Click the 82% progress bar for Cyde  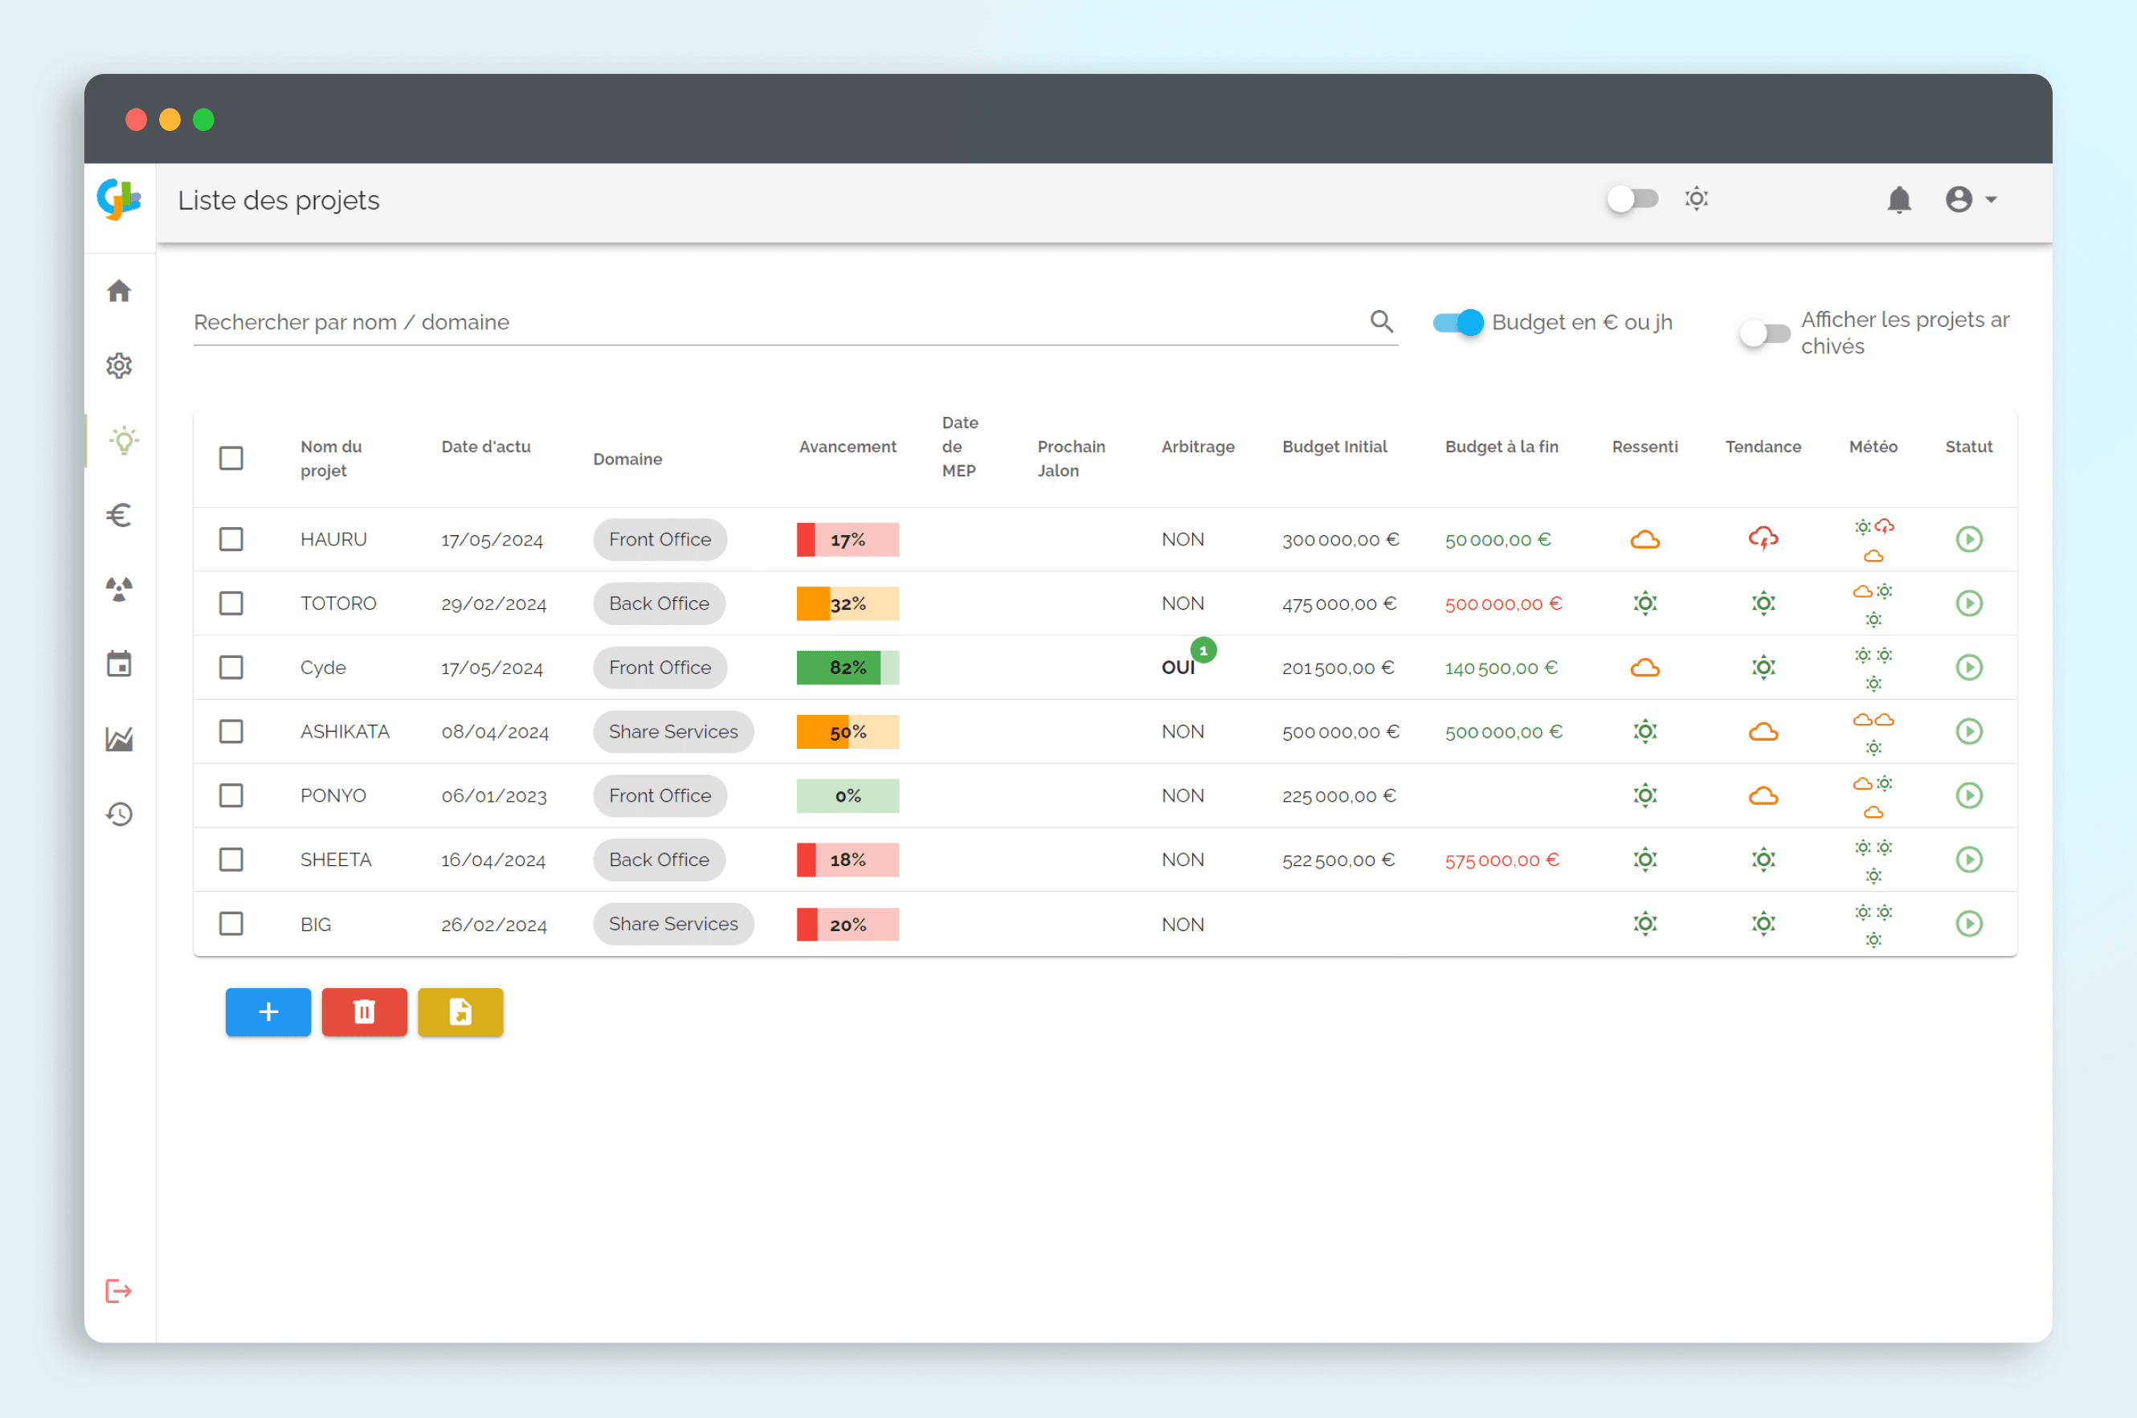click(848, 668)
